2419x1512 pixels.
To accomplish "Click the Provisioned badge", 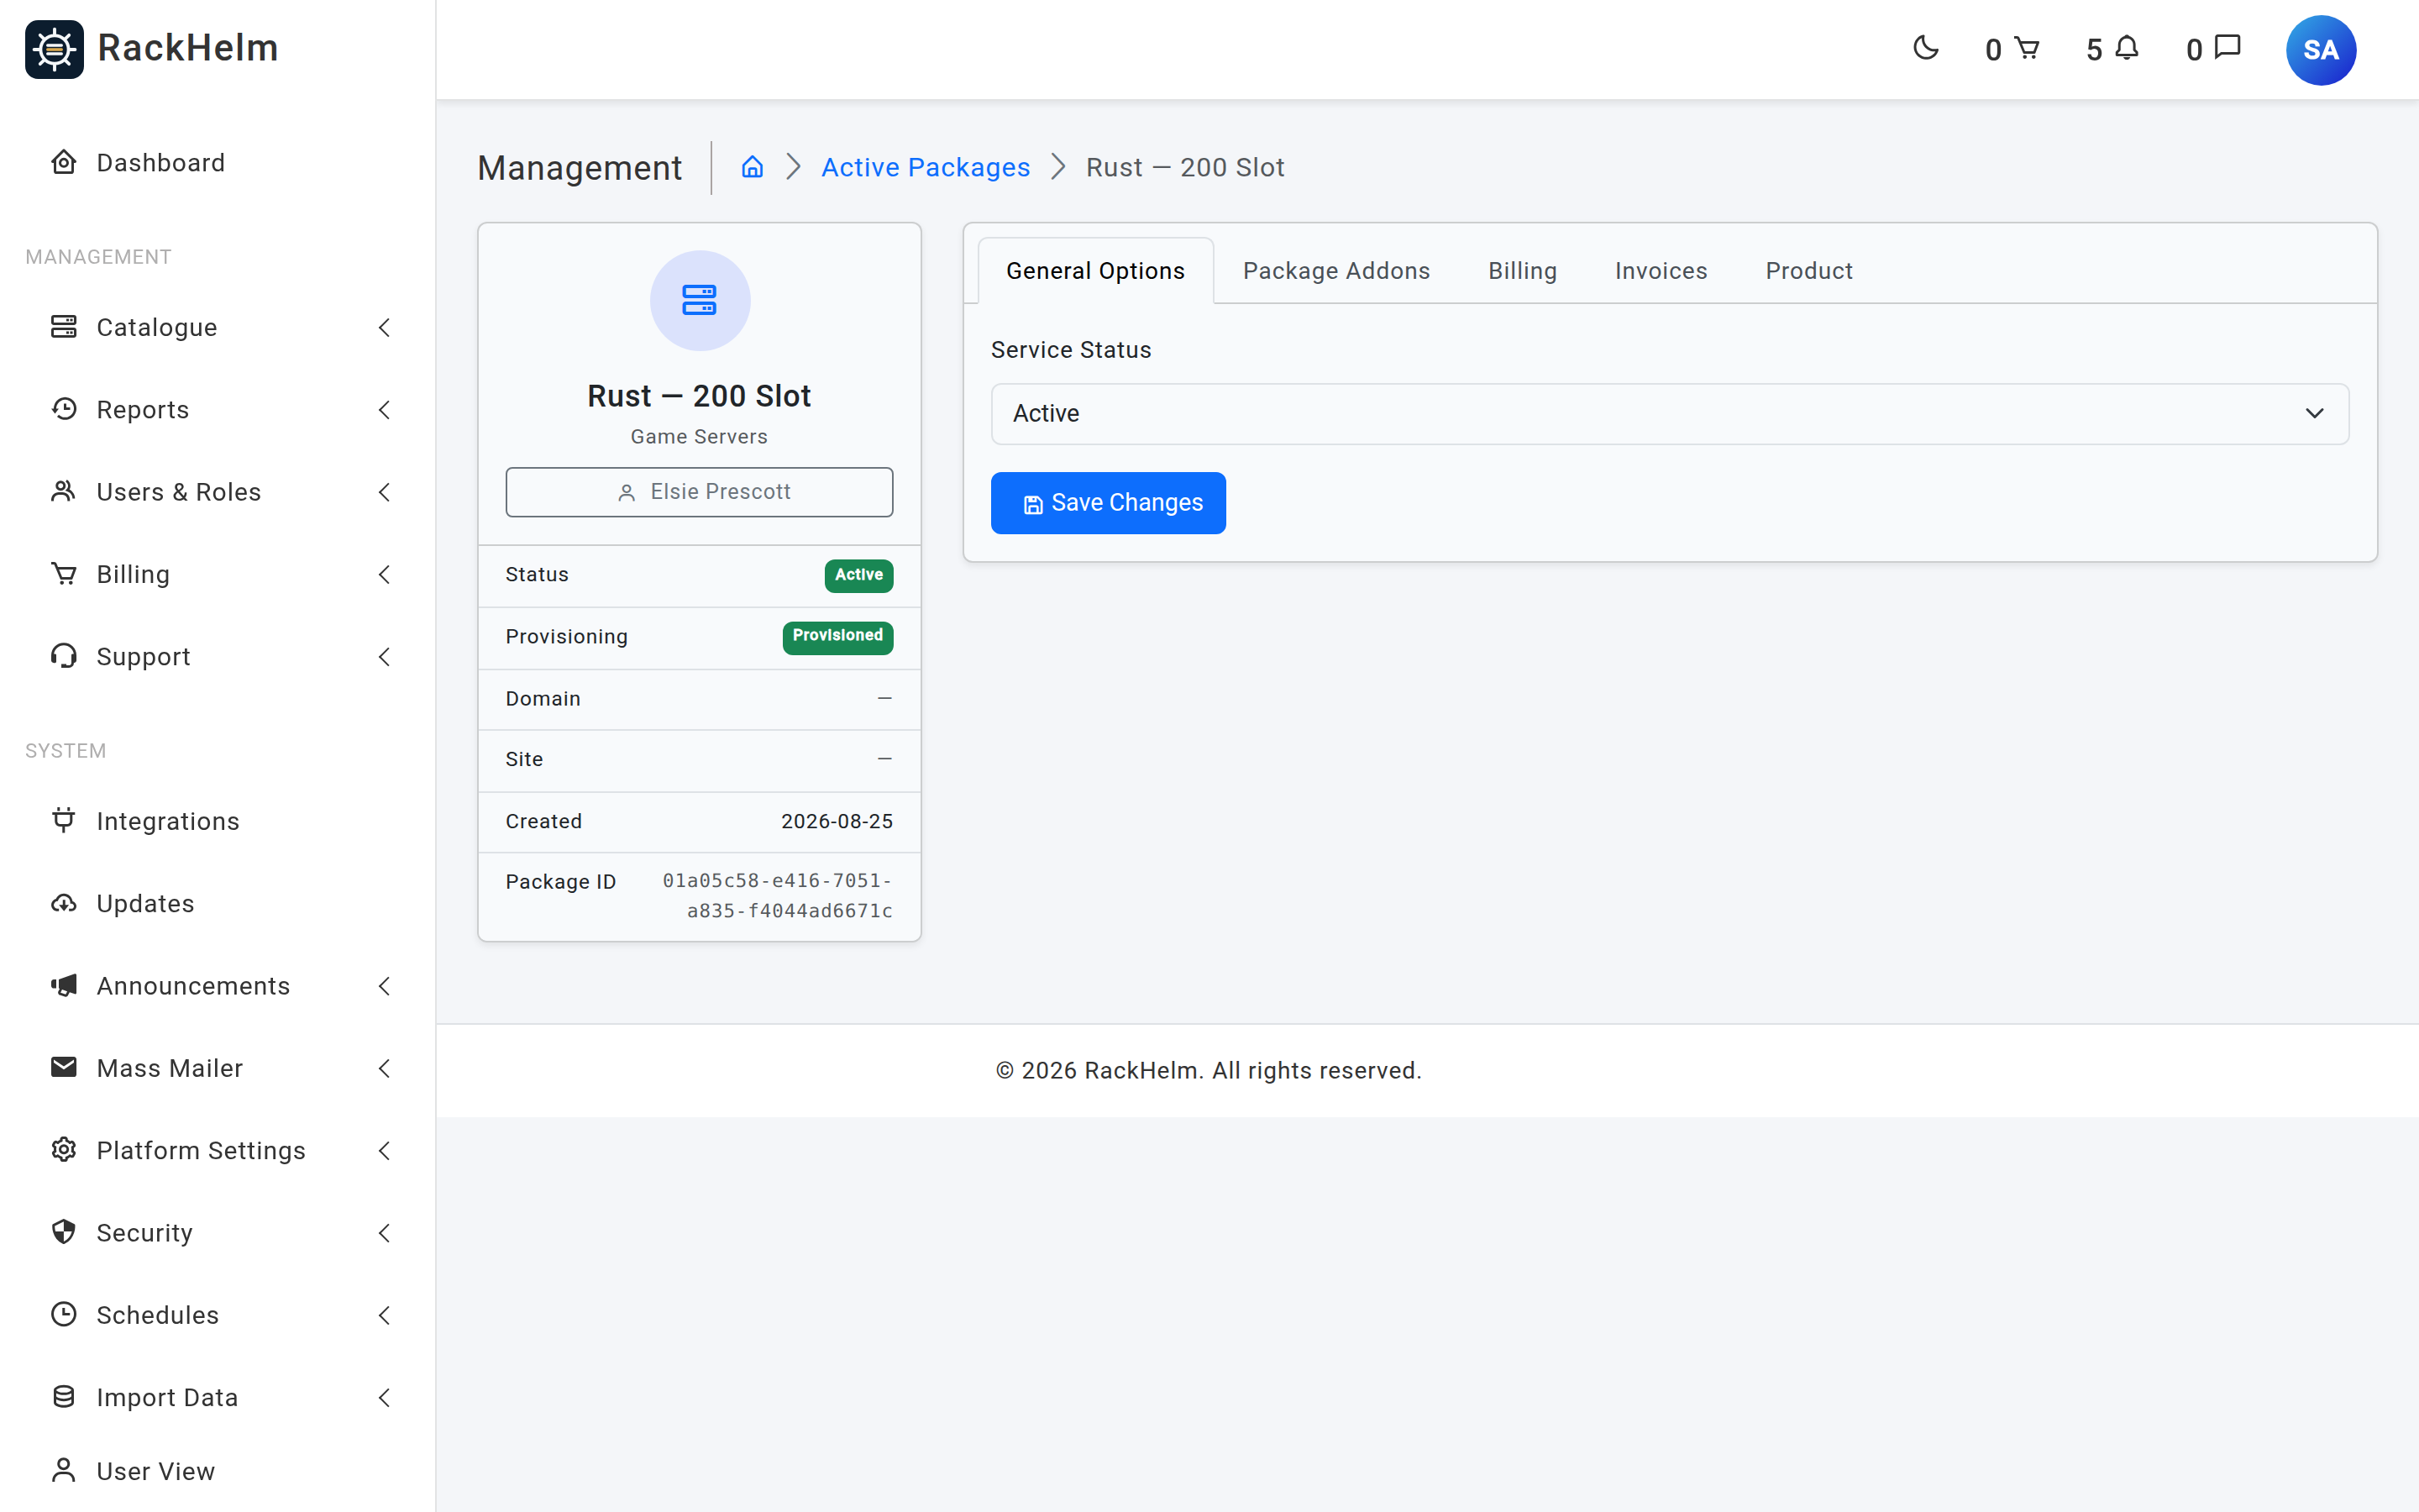I will click(837, 637).
